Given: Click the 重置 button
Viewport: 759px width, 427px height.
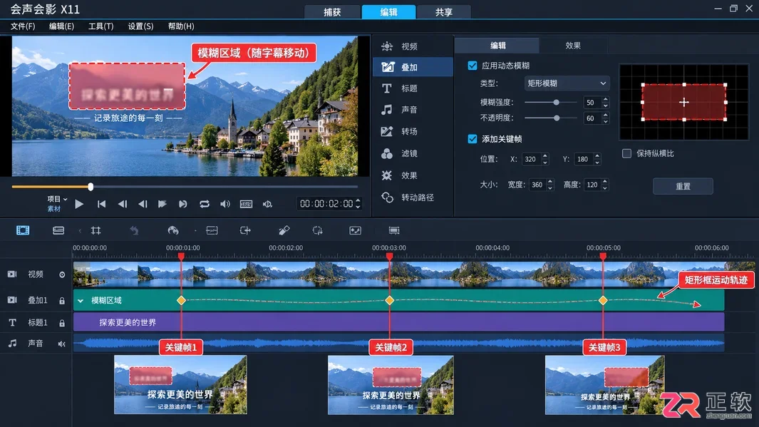Looking at the screenshot, I should coord(683,186).
